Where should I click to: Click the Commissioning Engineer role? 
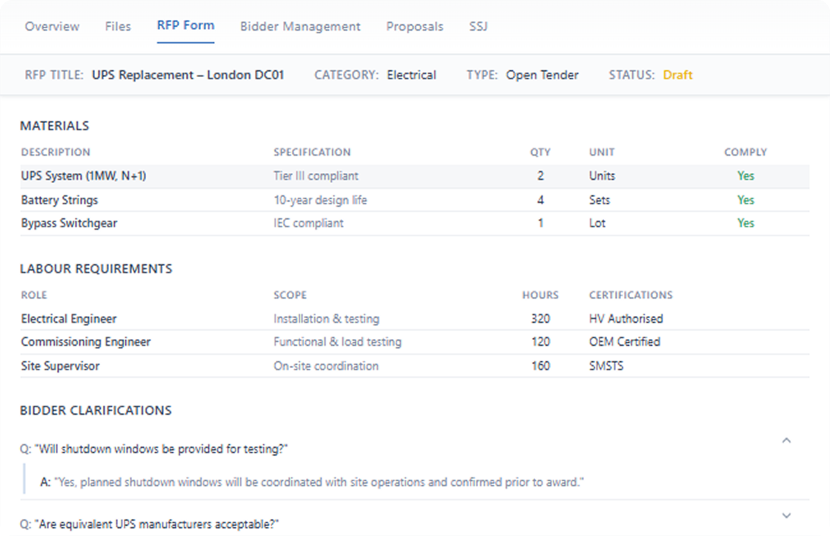click(86, 342)
